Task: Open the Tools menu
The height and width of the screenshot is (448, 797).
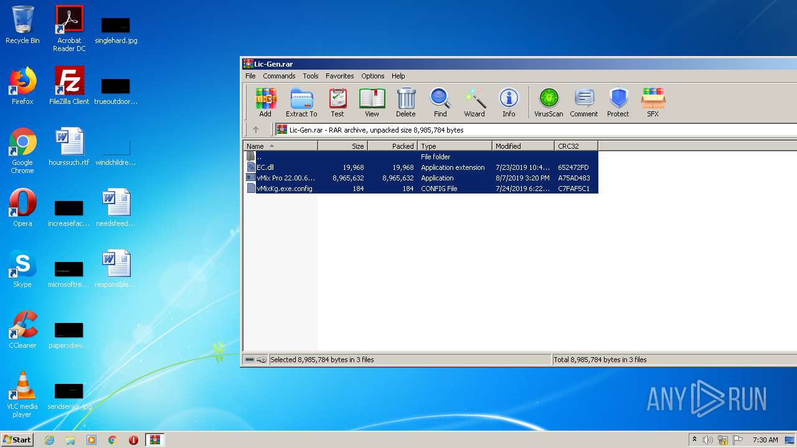Action: point(311,76)
